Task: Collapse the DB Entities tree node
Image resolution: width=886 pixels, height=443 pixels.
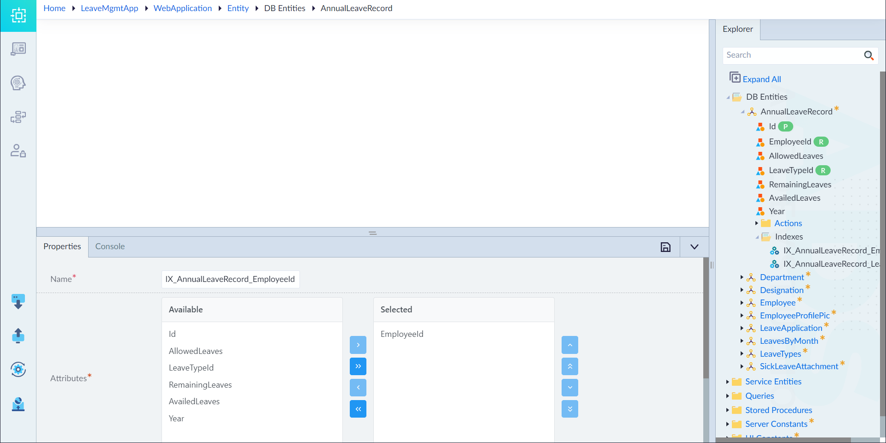Action: coord(728,97)
